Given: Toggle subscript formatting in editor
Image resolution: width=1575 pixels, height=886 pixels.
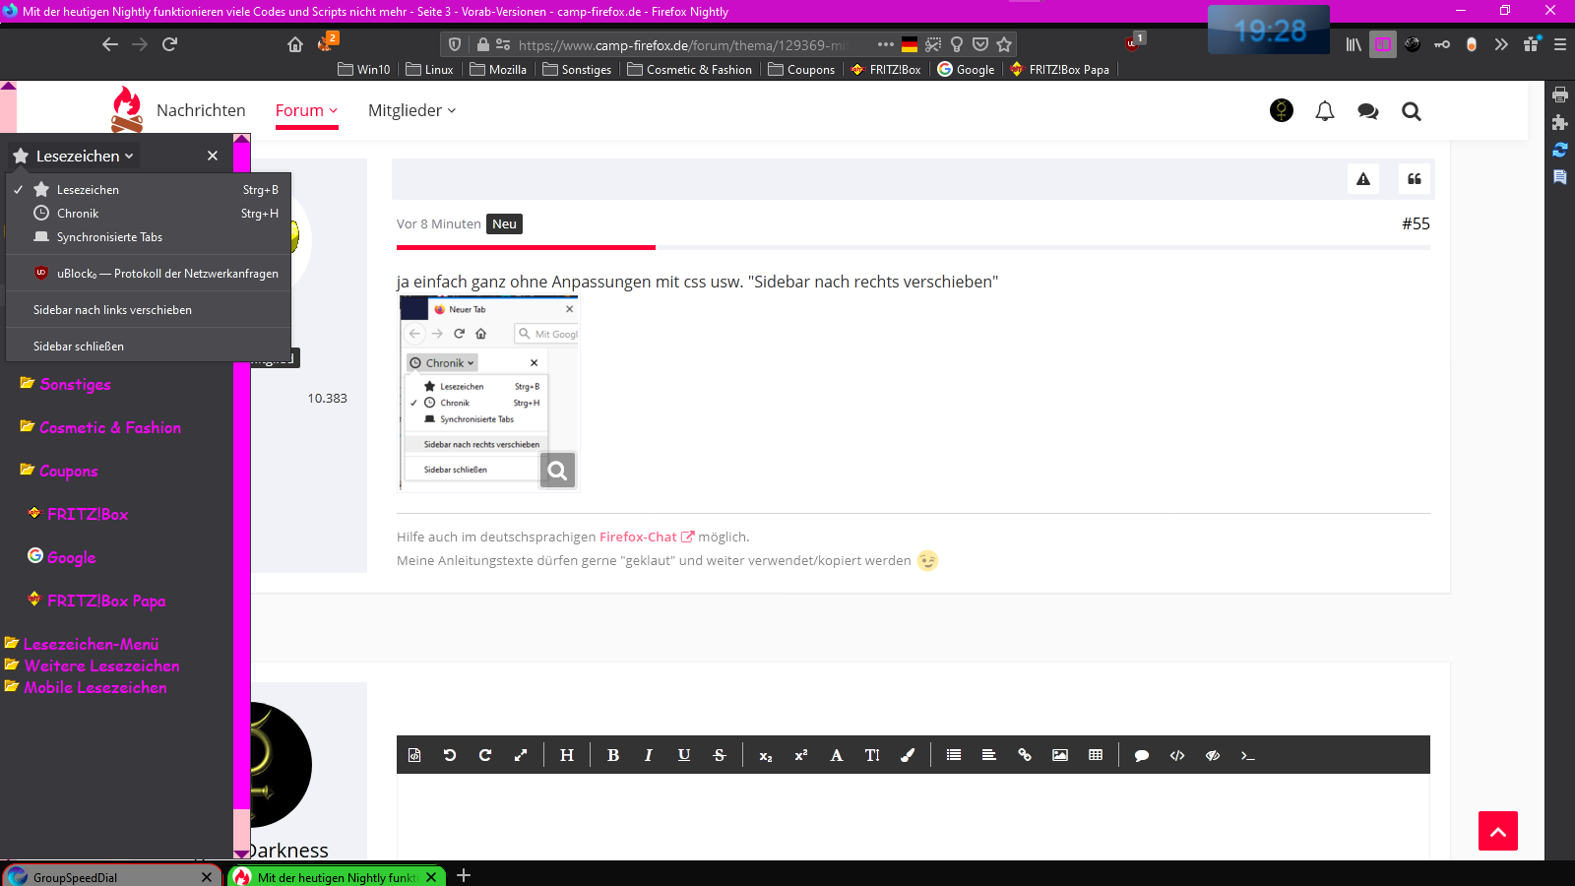Looking at the screenshot, I should coord(766,755).
